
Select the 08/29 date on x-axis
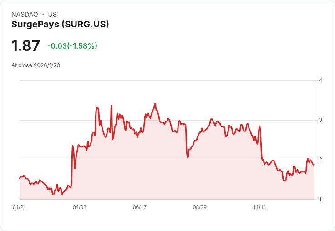pyautogui.click(x=200, y=207)
